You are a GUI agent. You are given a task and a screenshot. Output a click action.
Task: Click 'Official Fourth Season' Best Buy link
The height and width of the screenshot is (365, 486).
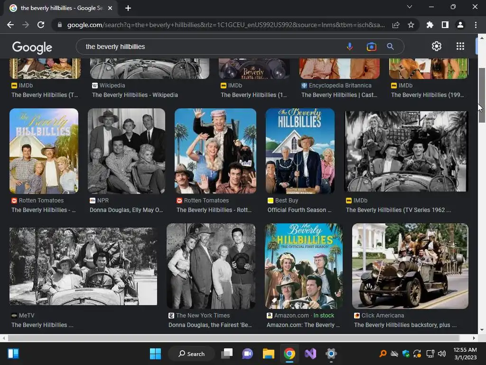point(299,210)
